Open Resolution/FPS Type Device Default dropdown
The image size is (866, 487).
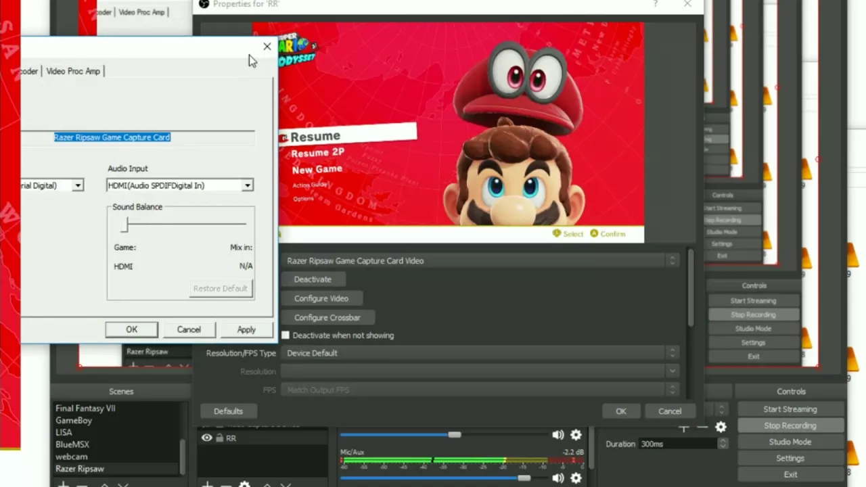point(480,353)
